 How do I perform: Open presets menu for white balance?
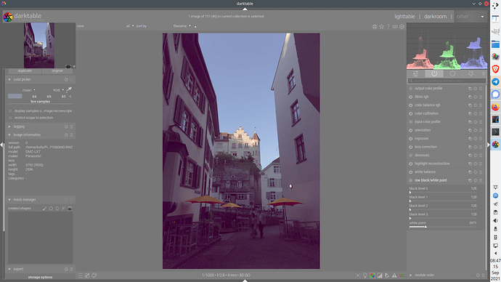pyautogui.click(x=481, y=172)
